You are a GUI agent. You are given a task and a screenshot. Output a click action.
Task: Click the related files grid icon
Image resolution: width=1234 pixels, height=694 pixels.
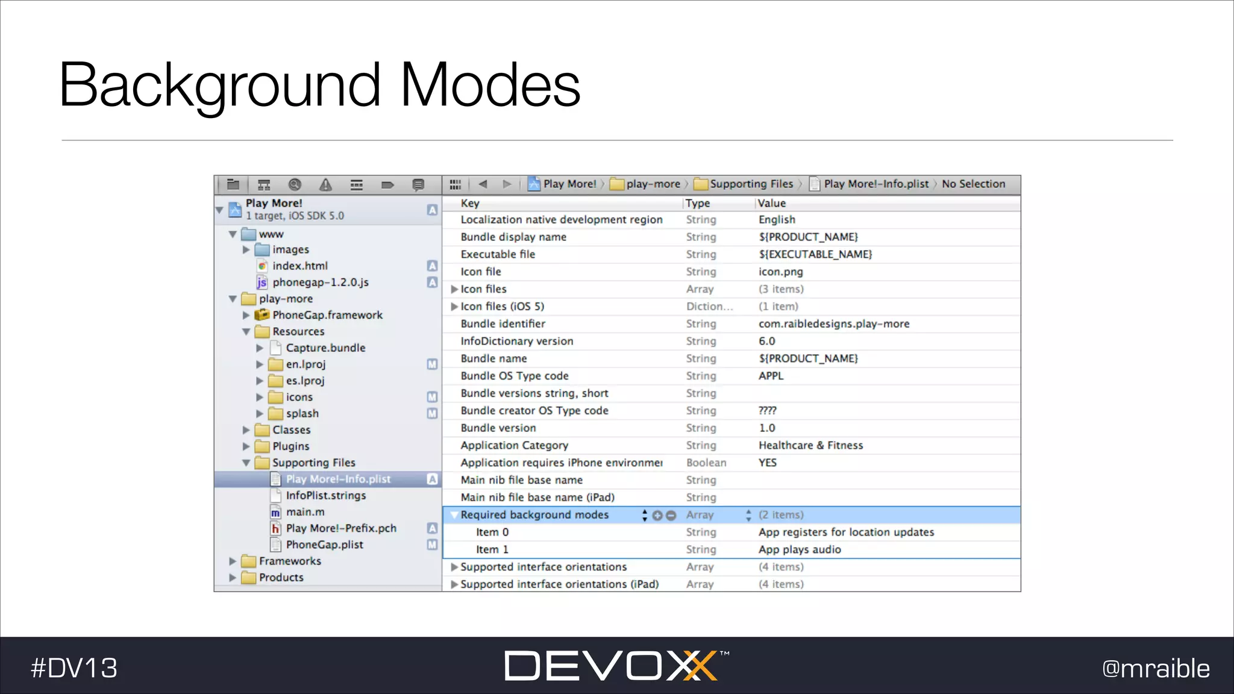[x=456, y=184]
